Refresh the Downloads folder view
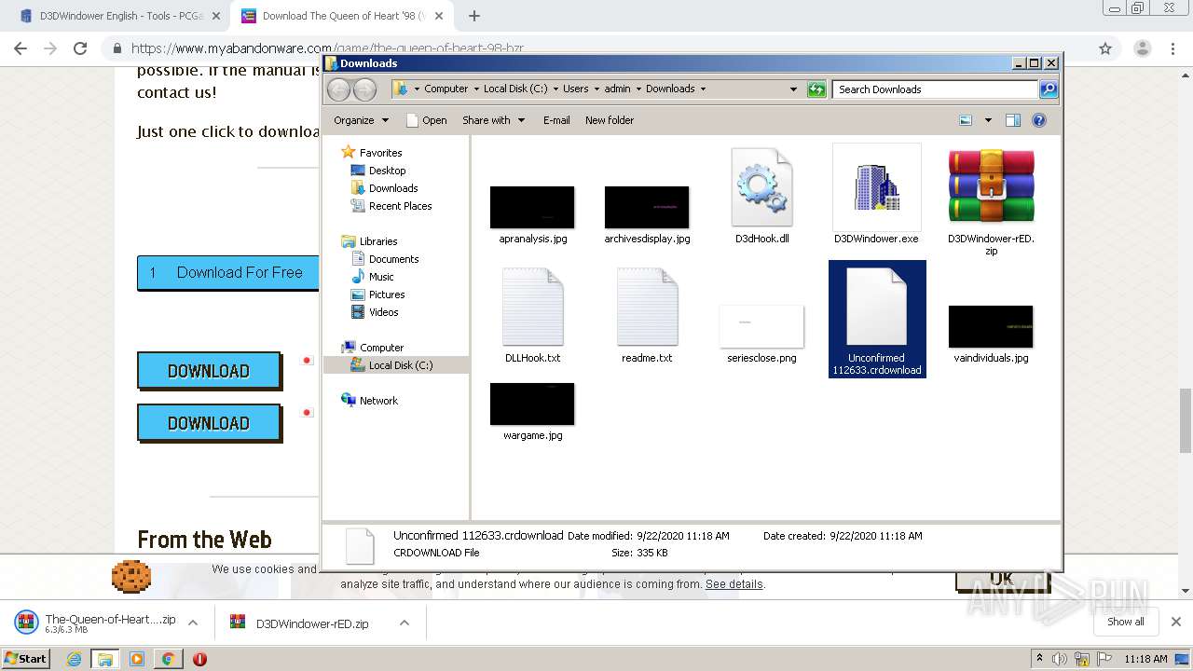 coord(816,89)
